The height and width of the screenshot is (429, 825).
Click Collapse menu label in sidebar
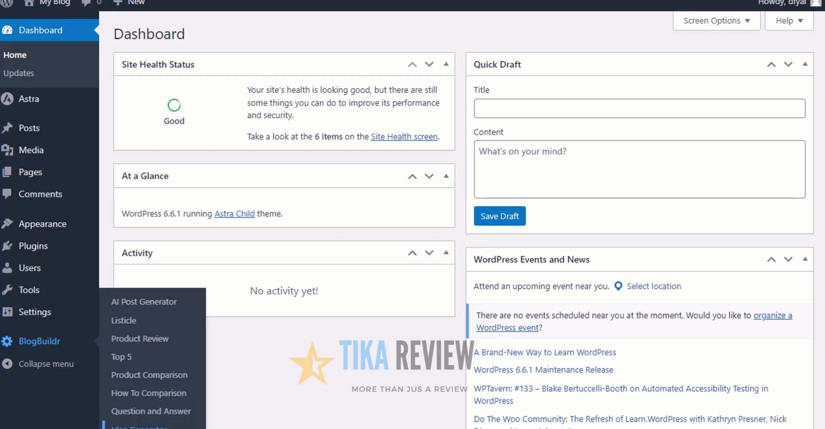[x=46, y=364]
